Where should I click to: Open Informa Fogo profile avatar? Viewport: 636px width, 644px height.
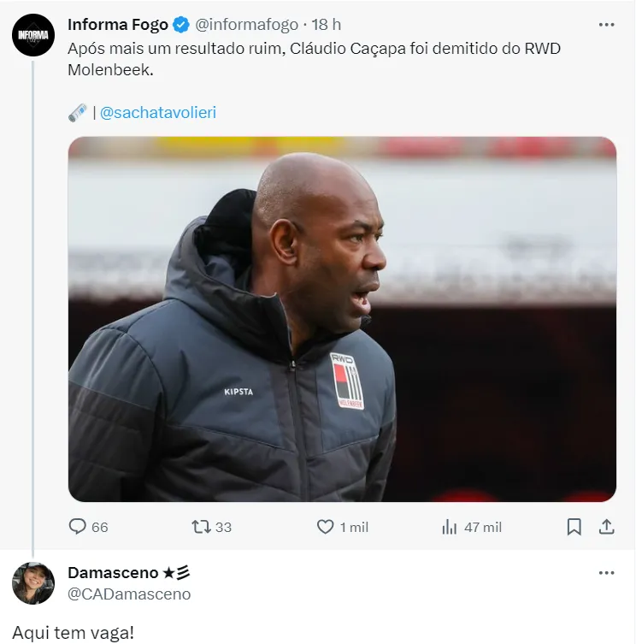pyautogui.click(x=33, y=35)
